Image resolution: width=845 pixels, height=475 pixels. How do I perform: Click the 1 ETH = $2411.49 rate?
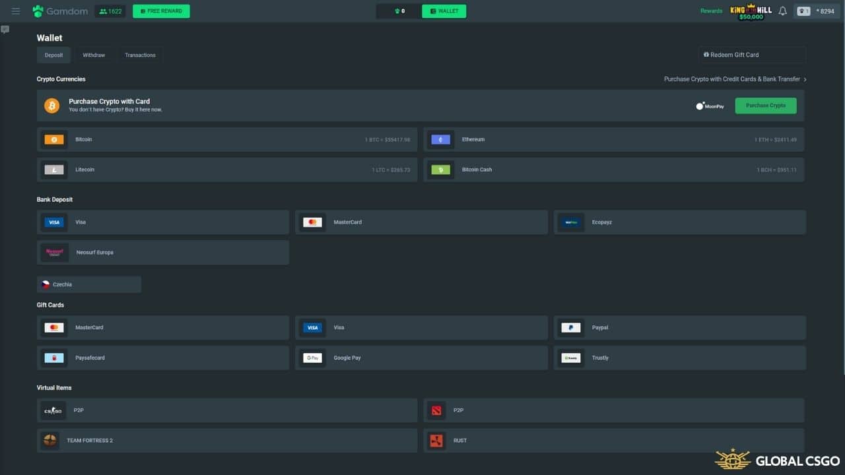(776, 140)
